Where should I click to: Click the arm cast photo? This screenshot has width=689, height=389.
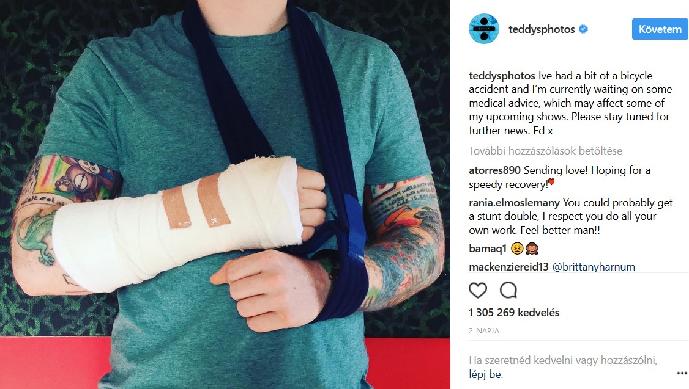pyautogui.click(x=225, y=194)
